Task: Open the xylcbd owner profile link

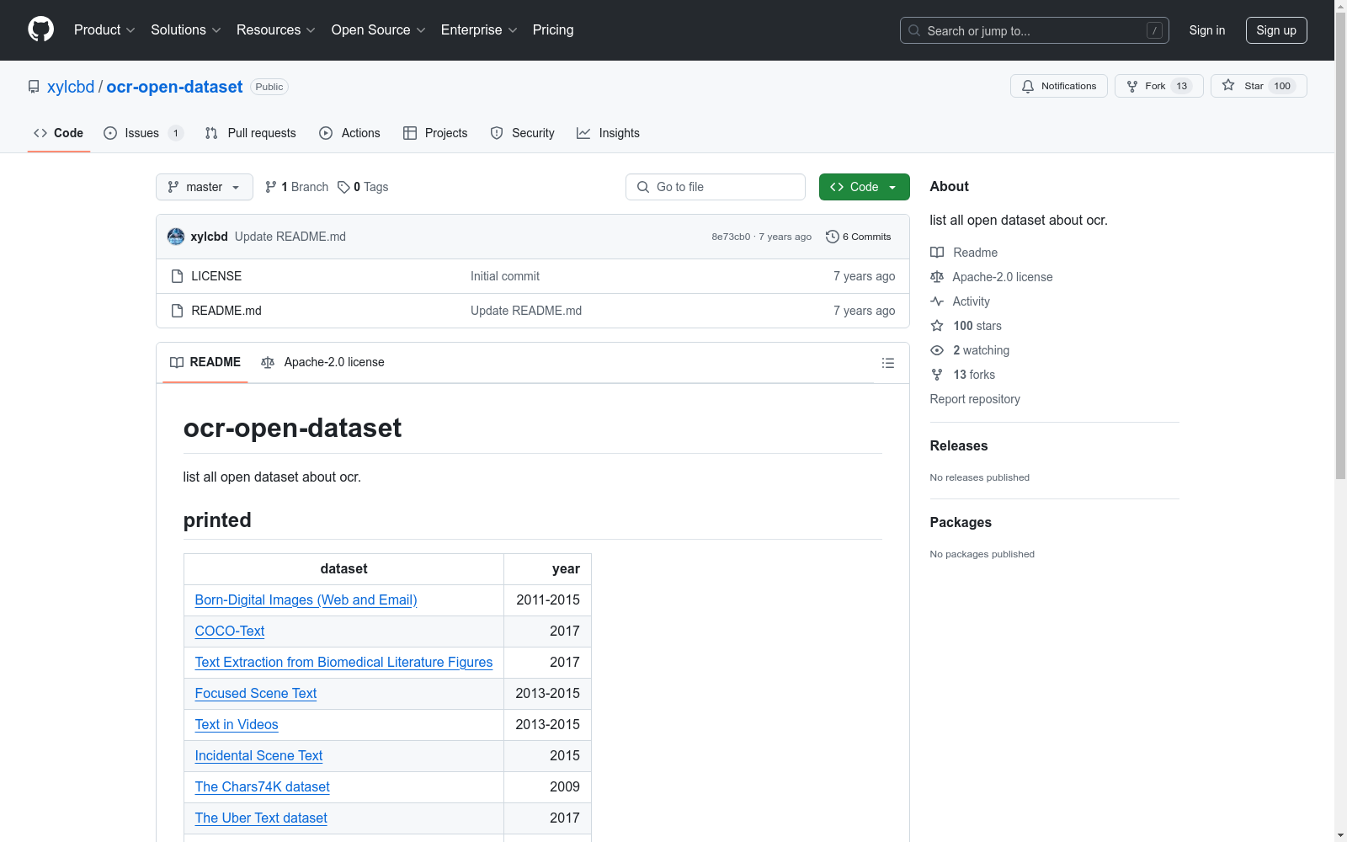Action: 71,87
